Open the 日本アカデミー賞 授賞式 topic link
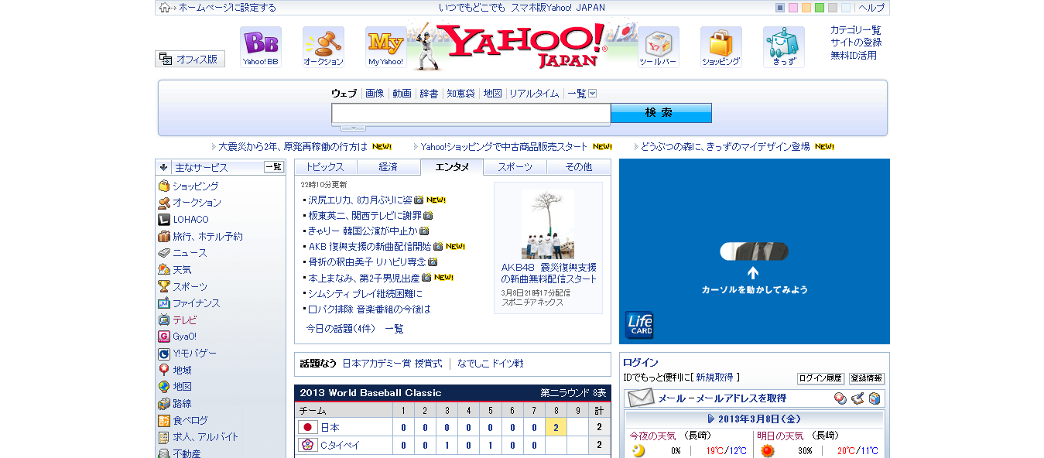 [392, 363]
